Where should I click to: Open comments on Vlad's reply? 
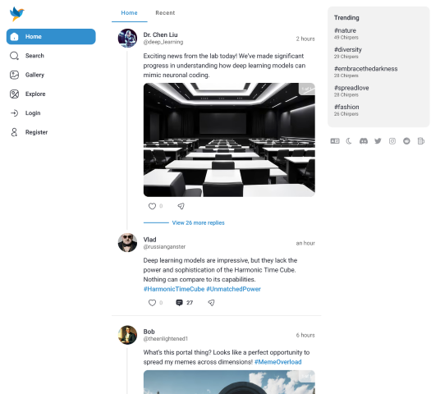pyautogui.click(x=184, y=303)
